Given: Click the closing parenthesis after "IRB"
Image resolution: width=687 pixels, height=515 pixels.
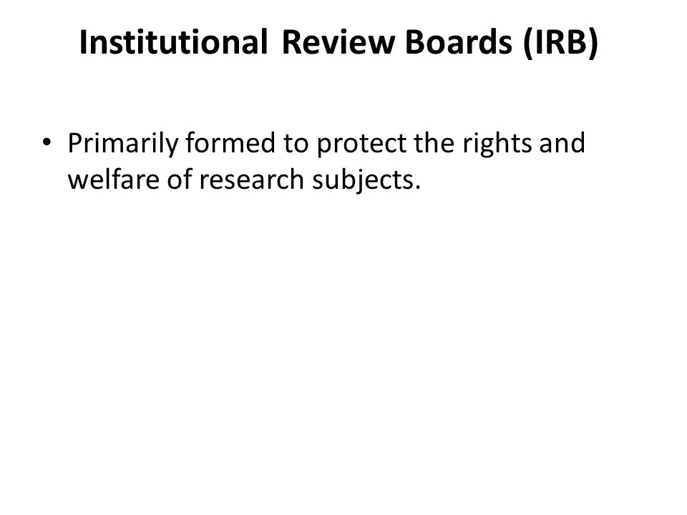Looking at the screenshot, I should 593,44.
